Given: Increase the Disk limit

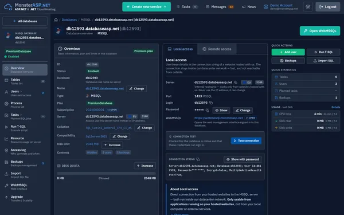Looking at the screenshot, I should click(112, 145).
